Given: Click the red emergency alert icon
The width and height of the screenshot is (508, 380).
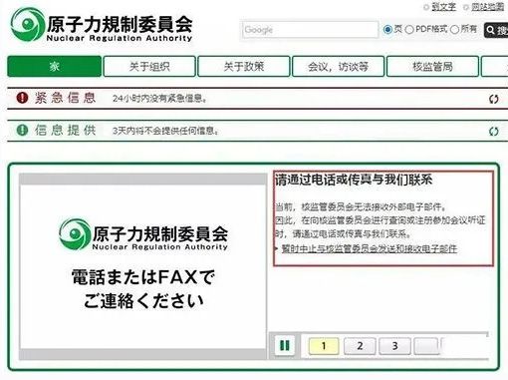Looking at the screenshot, I should [22, 98].
